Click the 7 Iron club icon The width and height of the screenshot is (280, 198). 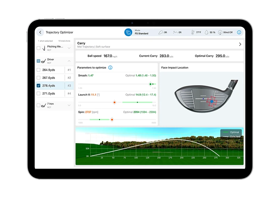pos(44,105)
